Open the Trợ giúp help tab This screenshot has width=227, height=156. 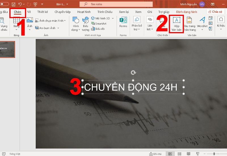[164, 12]
